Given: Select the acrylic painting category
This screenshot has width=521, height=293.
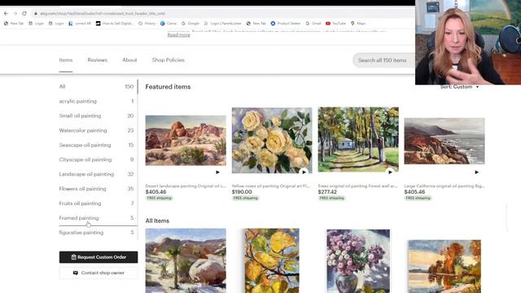Looking at the screenshot, I should pos(96,101).
